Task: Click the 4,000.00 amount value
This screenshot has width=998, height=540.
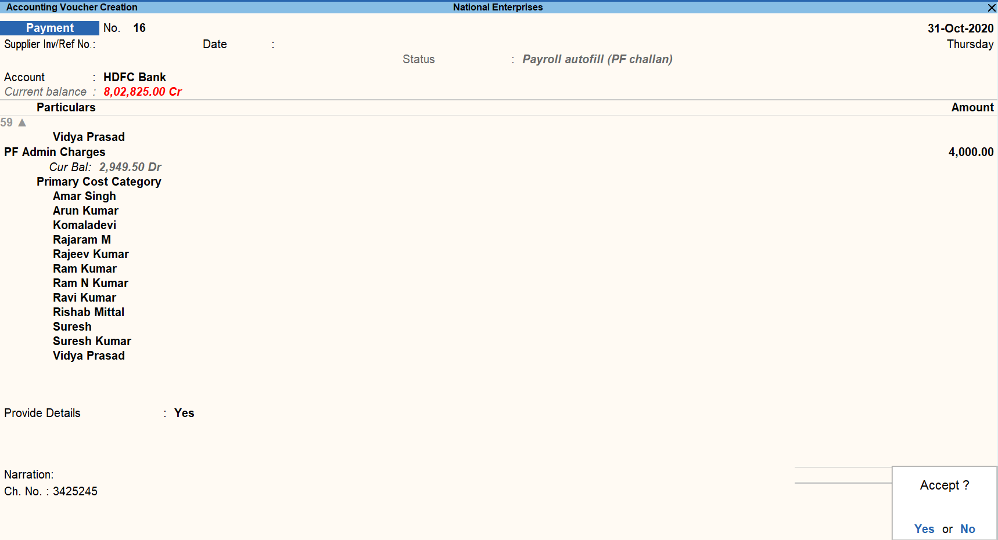Action: 970,152
